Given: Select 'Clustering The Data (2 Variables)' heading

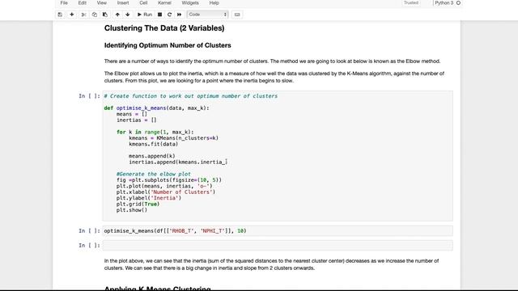Looking at the screenshot, I should 164,28.
